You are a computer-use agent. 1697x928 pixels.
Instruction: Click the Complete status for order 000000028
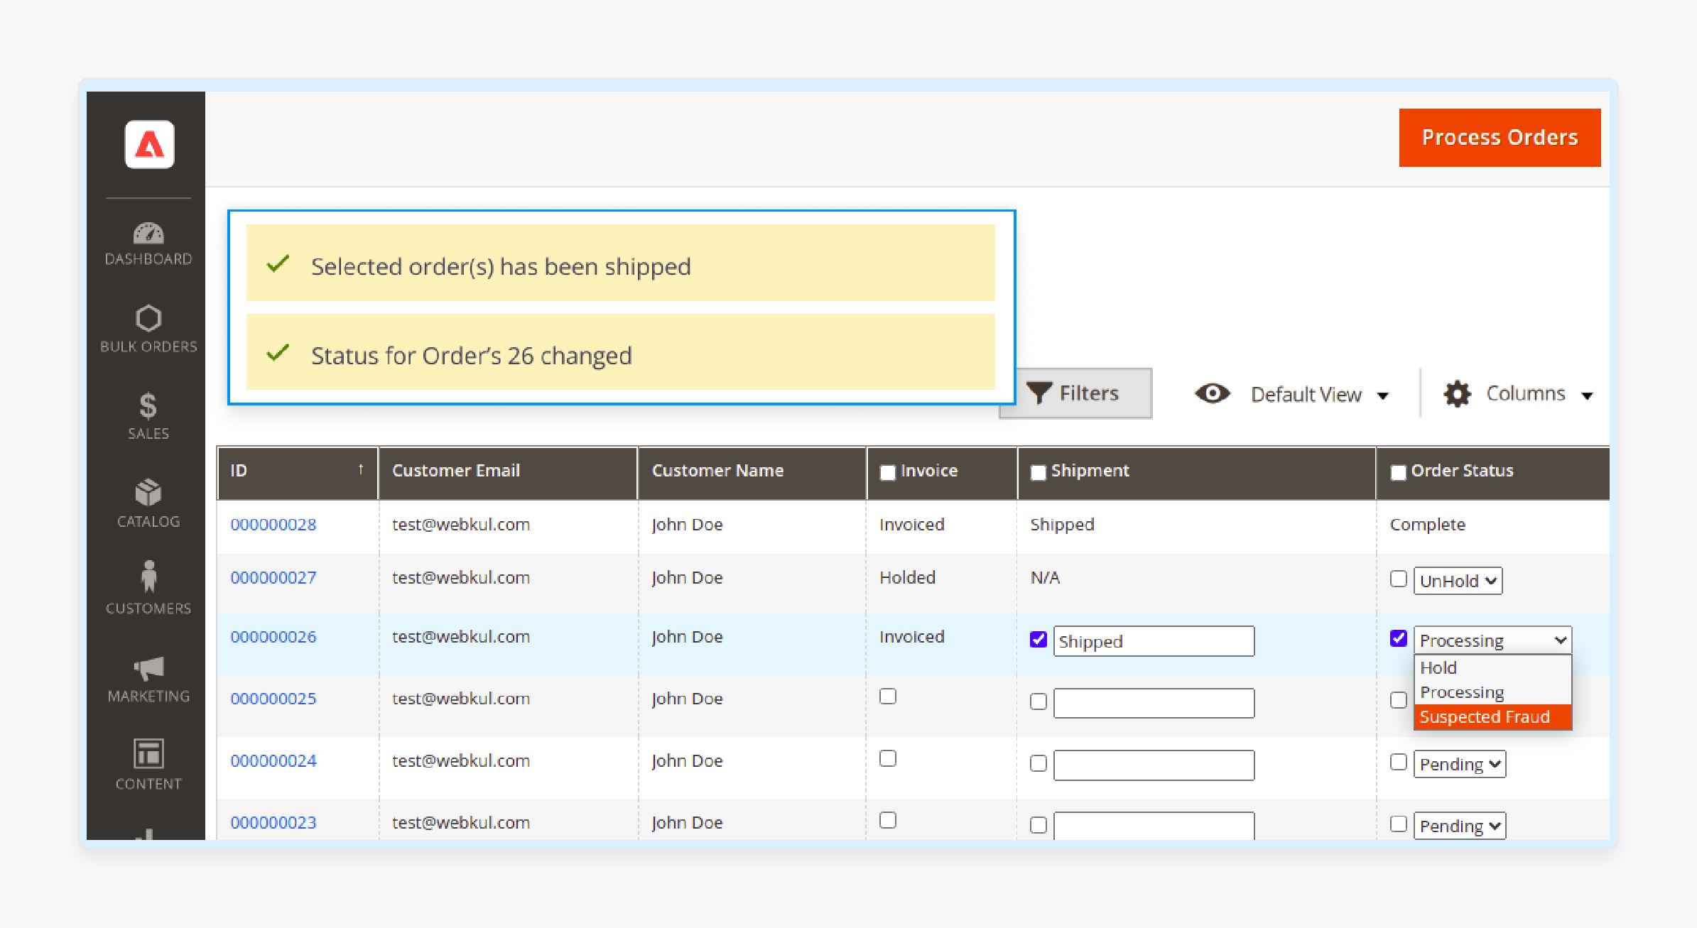[x=1427, y=524]
